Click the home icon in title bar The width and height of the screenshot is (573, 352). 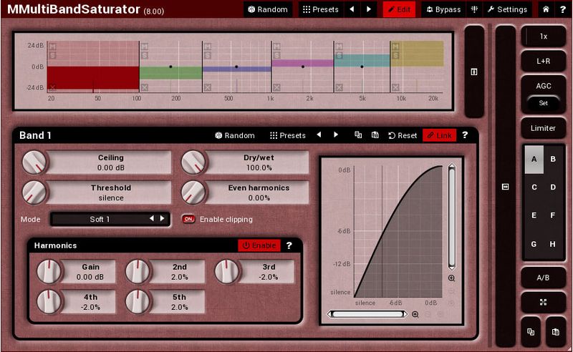[x=546, y=9]
